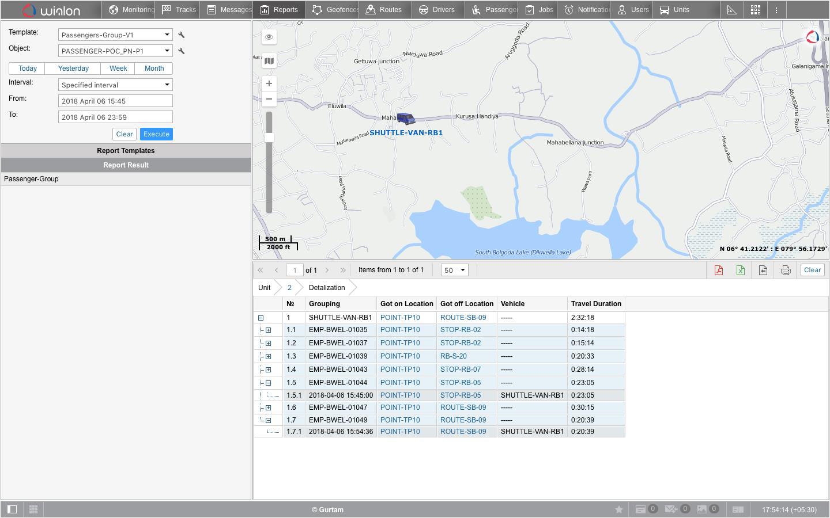Zoom in on the map
Viewport: 830px width, 518px height.
[269, 83]
